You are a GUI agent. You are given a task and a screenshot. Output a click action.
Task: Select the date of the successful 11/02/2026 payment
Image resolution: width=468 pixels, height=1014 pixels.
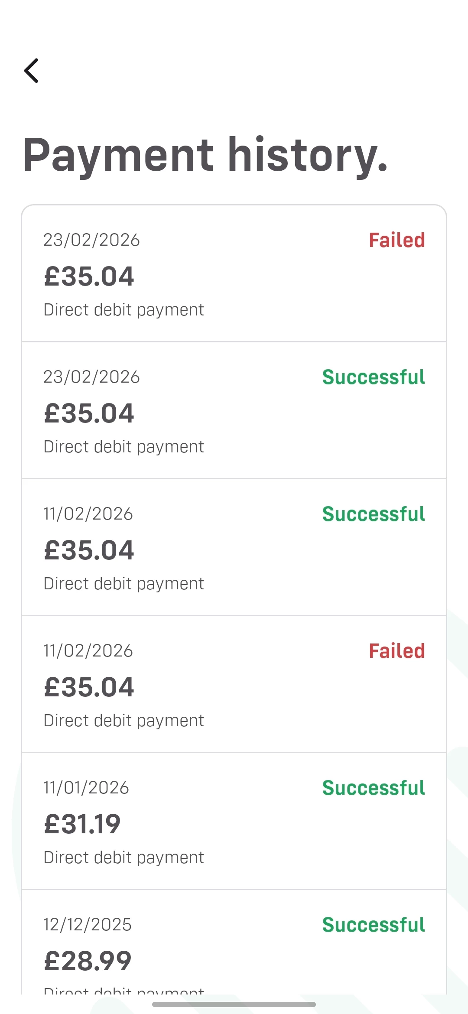(88, 514)
